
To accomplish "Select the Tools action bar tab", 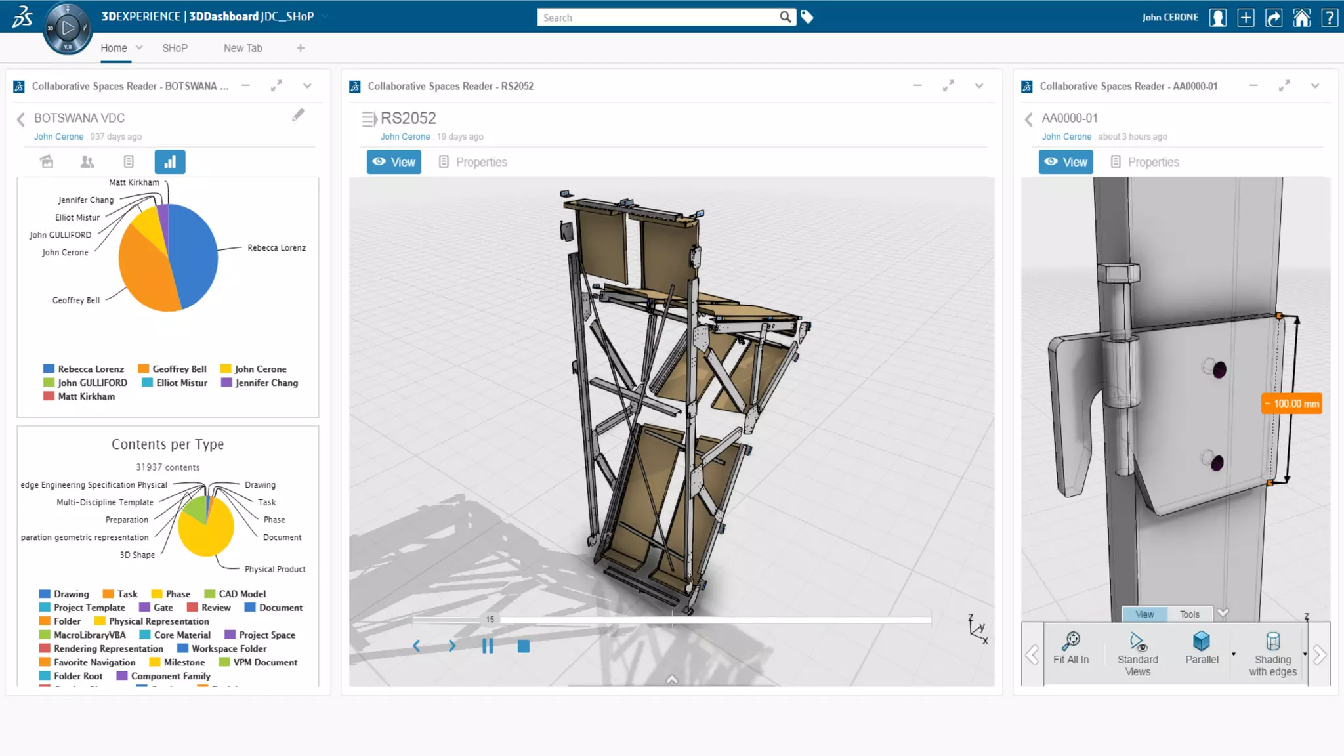I will (x=1190, y=614).
